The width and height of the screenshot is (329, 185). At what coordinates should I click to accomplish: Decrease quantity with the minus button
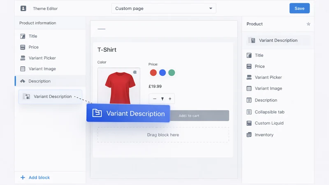pyautogui.click(x=155, y=99)
